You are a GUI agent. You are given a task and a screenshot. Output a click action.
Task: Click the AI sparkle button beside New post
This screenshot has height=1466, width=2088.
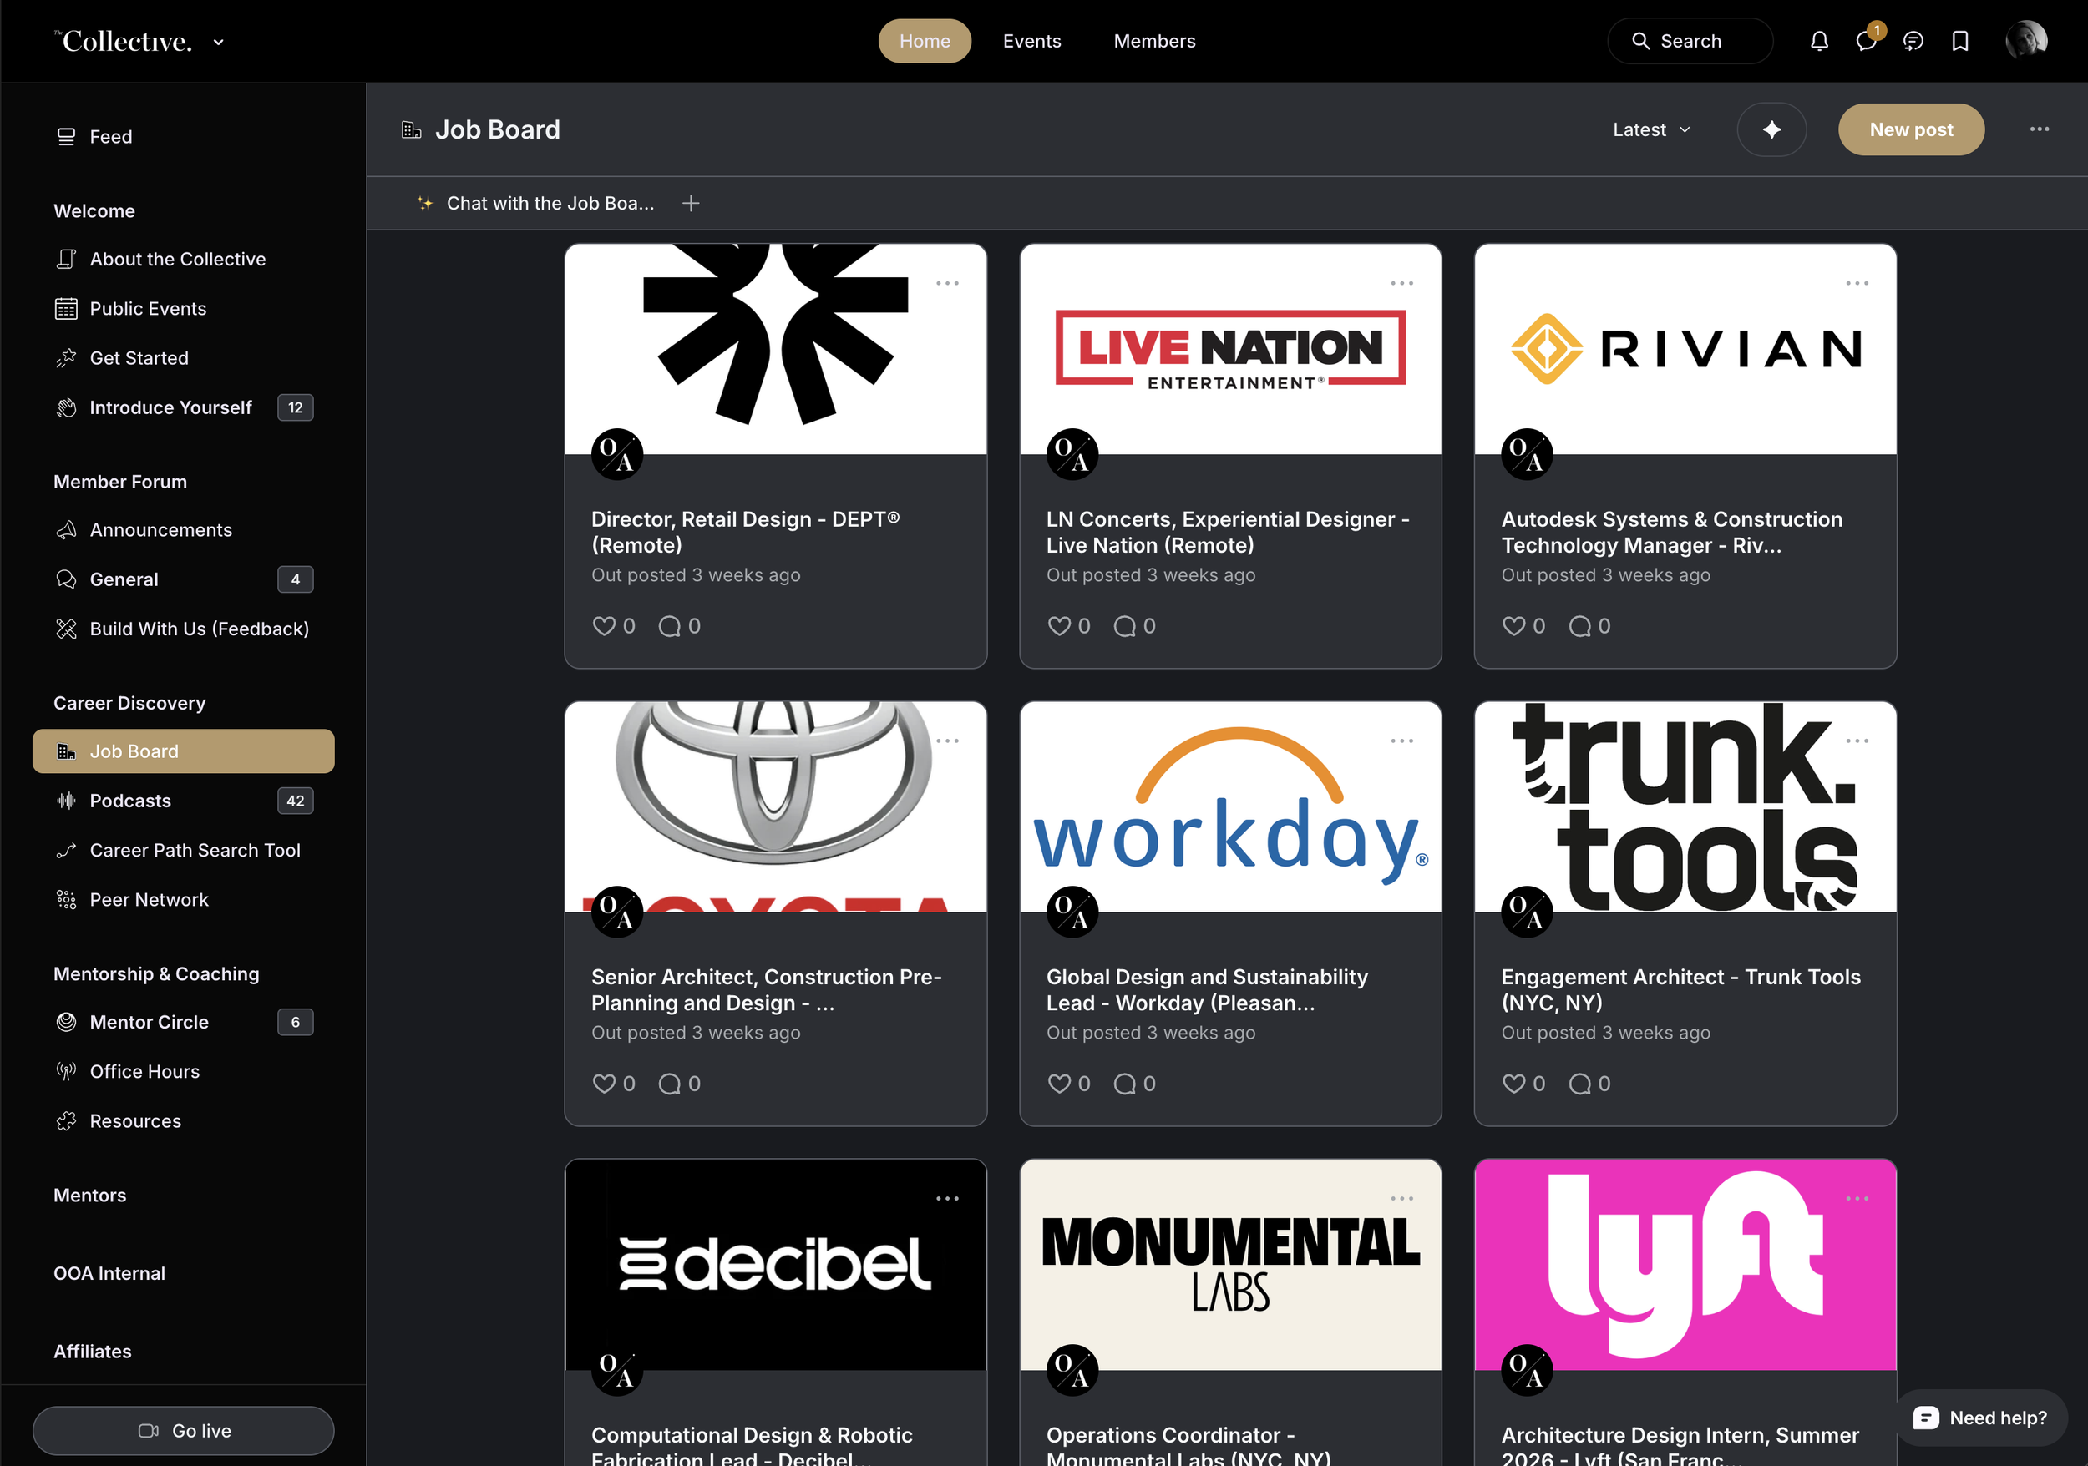(x=1771, y=130)
